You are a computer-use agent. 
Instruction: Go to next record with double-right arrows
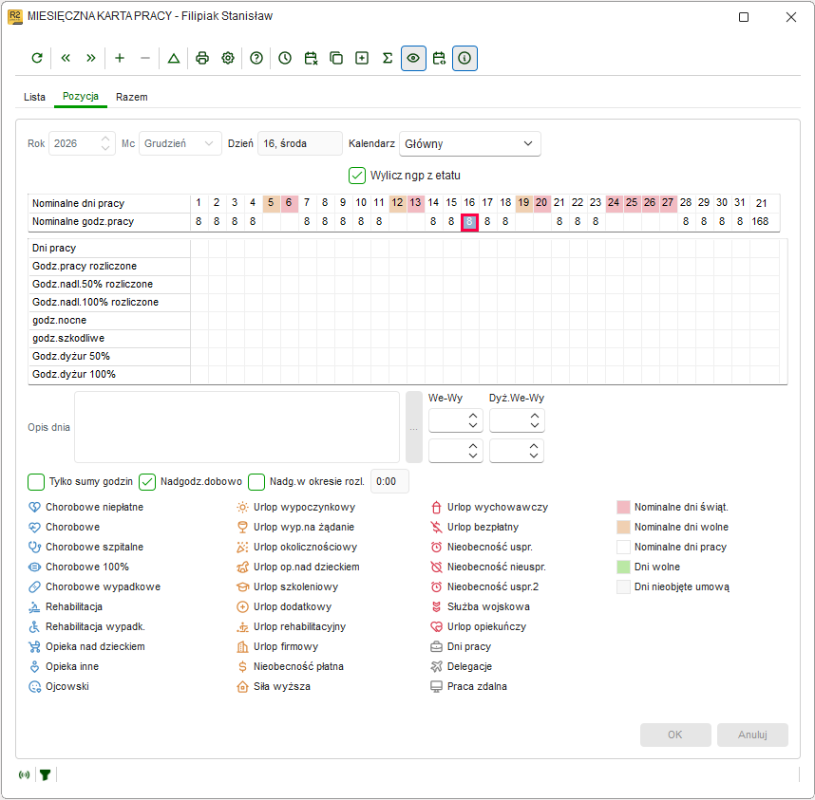coord(91,58)
